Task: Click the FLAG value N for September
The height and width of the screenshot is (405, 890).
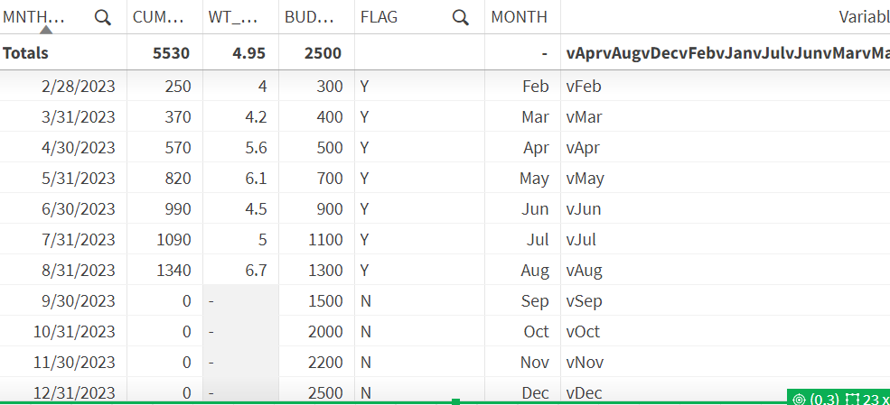Action: point(366,300)
